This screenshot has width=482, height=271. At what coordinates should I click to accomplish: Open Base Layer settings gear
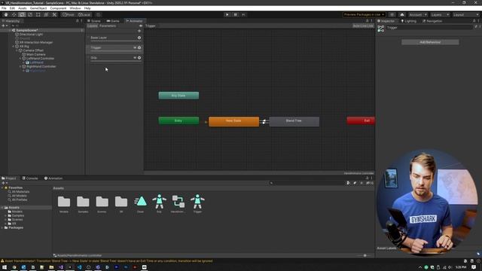tap(139, 38)
